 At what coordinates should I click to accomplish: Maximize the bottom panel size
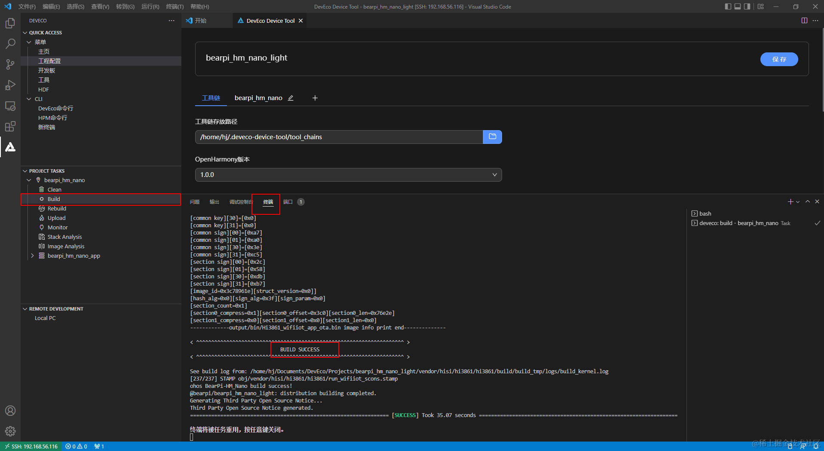(808, 202)
